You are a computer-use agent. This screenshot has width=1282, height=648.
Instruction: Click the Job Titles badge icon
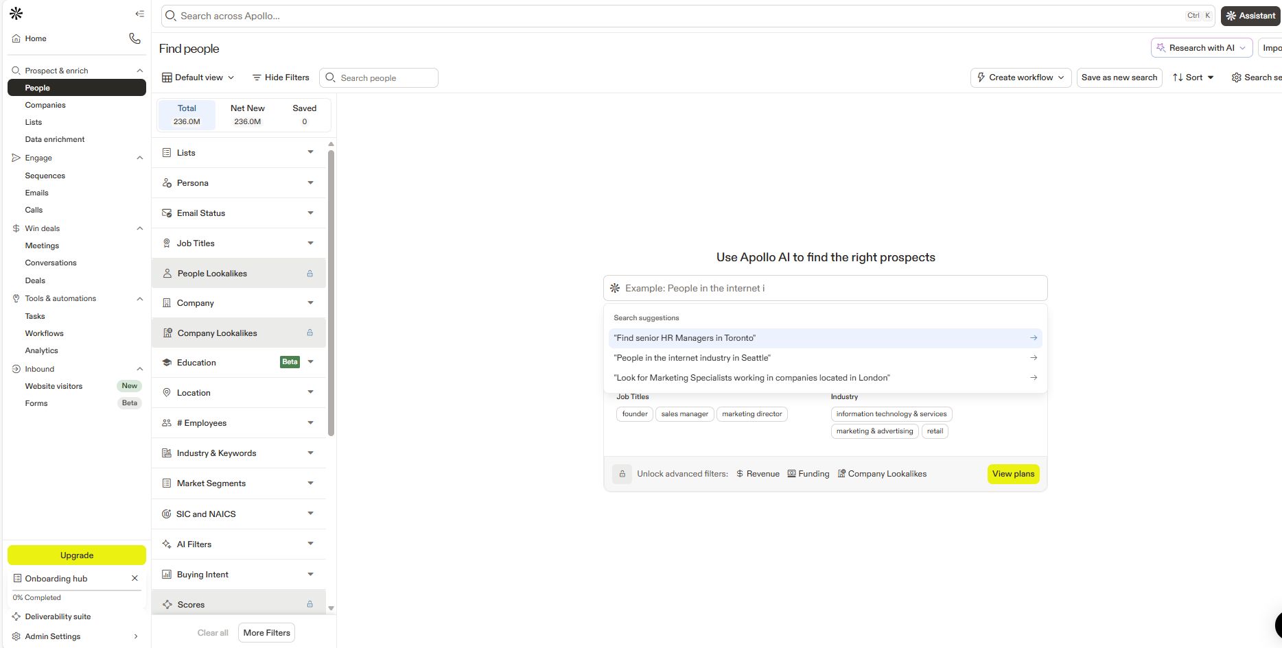167,243
